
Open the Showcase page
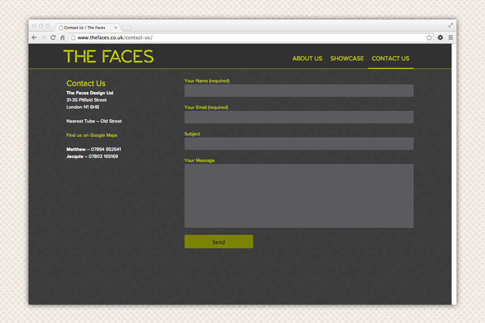(x=347, y=58)
